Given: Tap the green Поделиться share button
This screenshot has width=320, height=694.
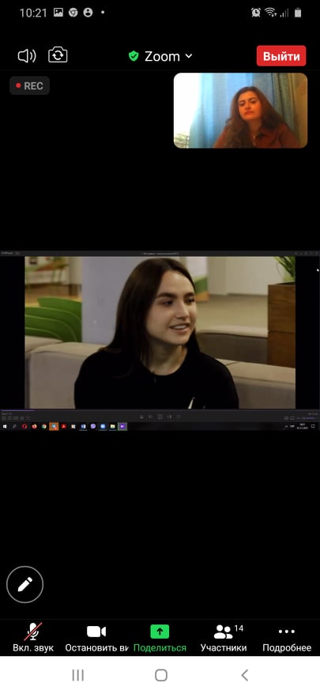Looking at the screenshot, I should click(x=160, y=638).
